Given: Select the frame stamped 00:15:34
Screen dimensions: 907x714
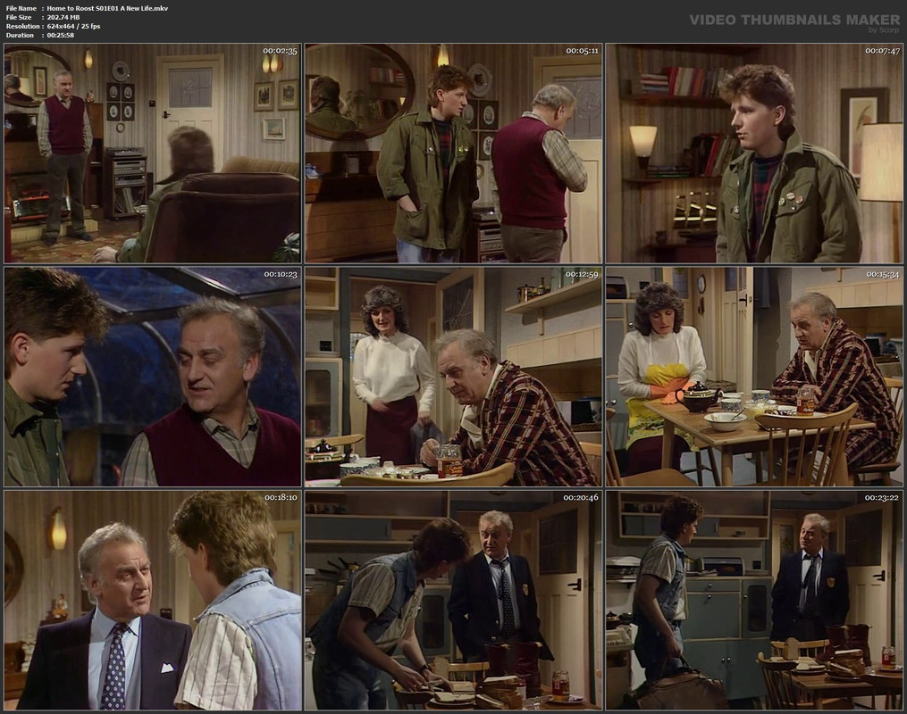Looking at the screenshot, I should [753, 377].
